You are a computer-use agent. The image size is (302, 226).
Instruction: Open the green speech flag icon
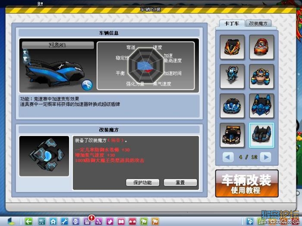pos(144,222)
